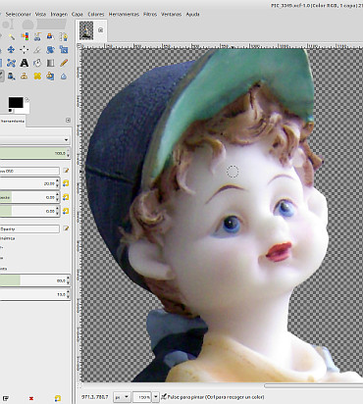363x404 pixels.
Task: Select the Text tool letter A
Action: 25,63
